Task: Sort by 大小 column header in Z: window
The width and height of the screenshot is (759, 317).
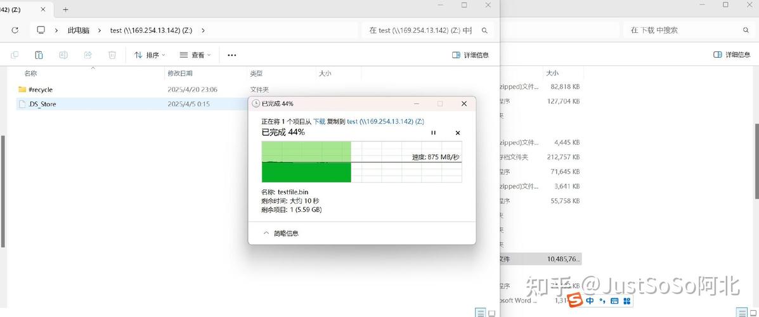Action: tap(325, 74)
